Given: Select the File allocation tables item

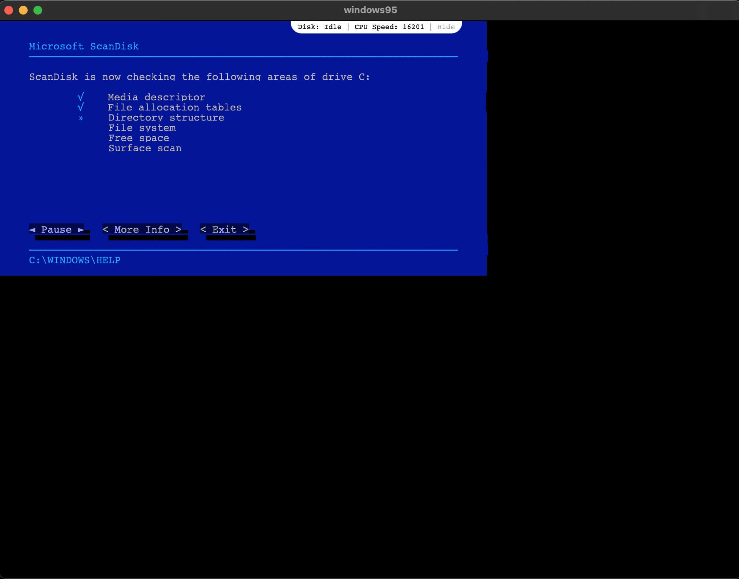Looking at the screenshot, I should pyautogui.click(x=174, y=107).
